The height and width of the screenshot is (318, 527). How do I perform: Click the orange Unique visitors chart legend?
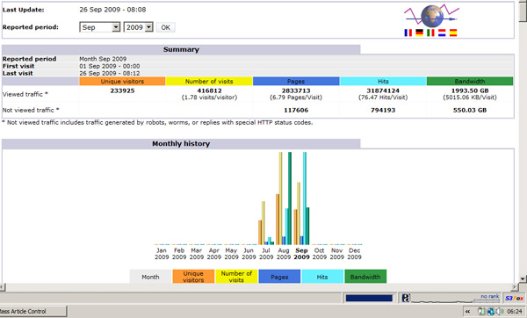(x=193, y=277)
